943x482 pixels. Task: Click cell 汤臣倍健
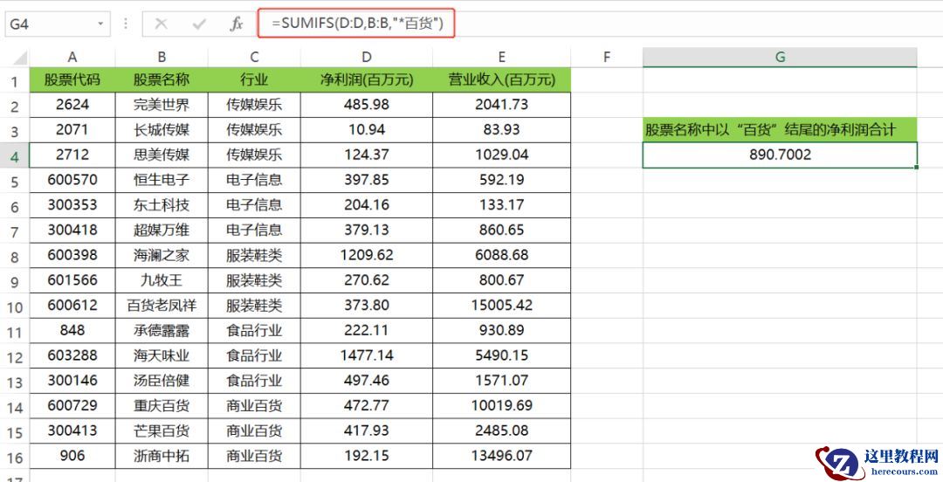[x=162, y=381]
